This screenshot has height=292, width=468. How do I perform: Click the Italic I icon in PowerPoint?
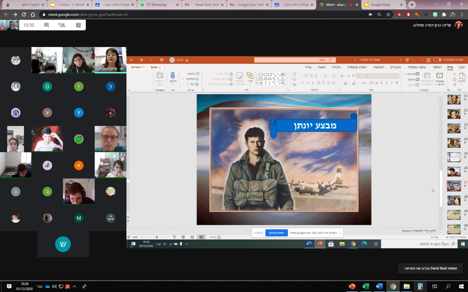click(x=392, y=83)
